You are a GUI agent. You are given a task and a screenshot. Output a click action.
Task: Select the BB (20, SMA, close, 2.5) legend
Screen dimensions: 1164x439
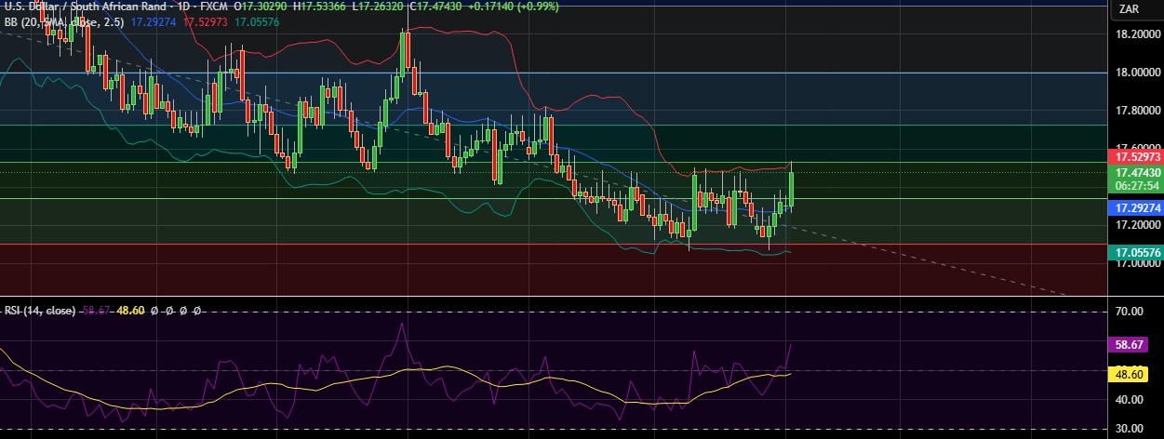pos(65,20)
